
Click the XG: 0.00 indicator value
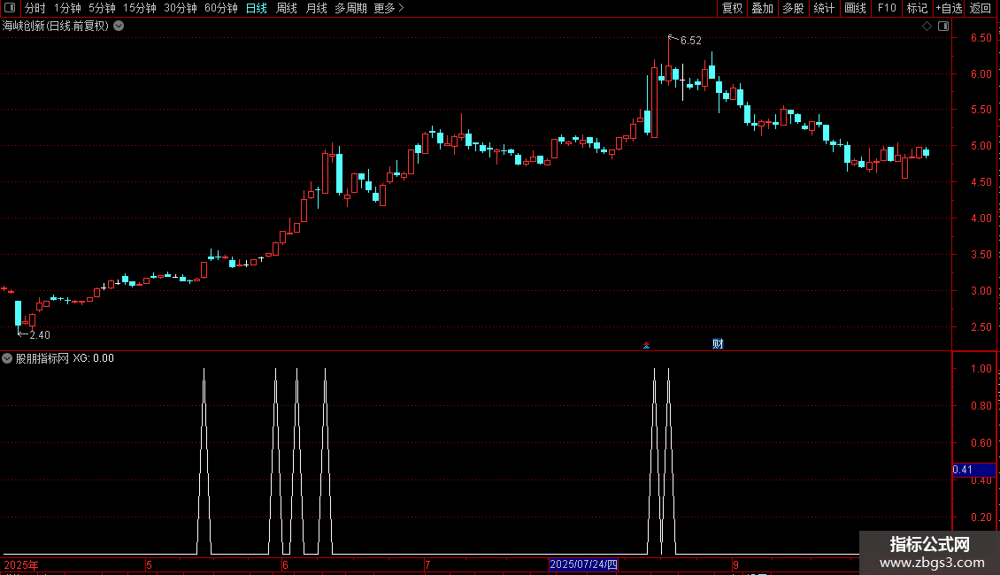pyautogui.click(x=93, y=358)
